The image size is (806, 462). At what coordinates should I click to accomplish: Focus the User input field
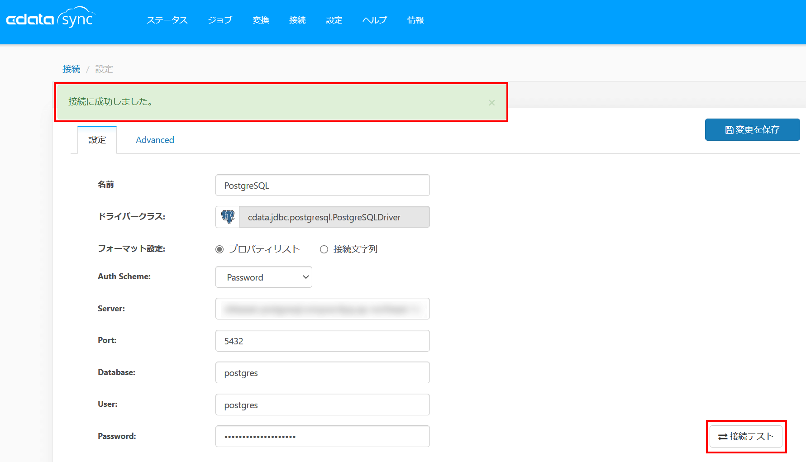323,405
